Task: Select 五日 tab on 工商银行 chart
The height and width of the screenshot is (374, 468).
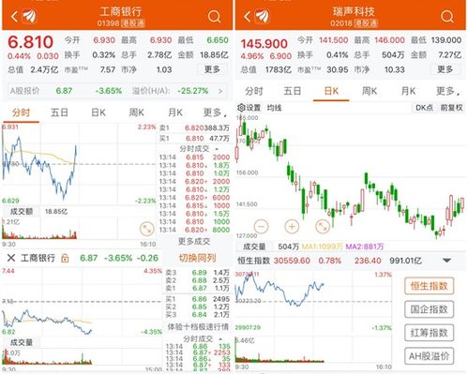Action: tap(59, 112)
